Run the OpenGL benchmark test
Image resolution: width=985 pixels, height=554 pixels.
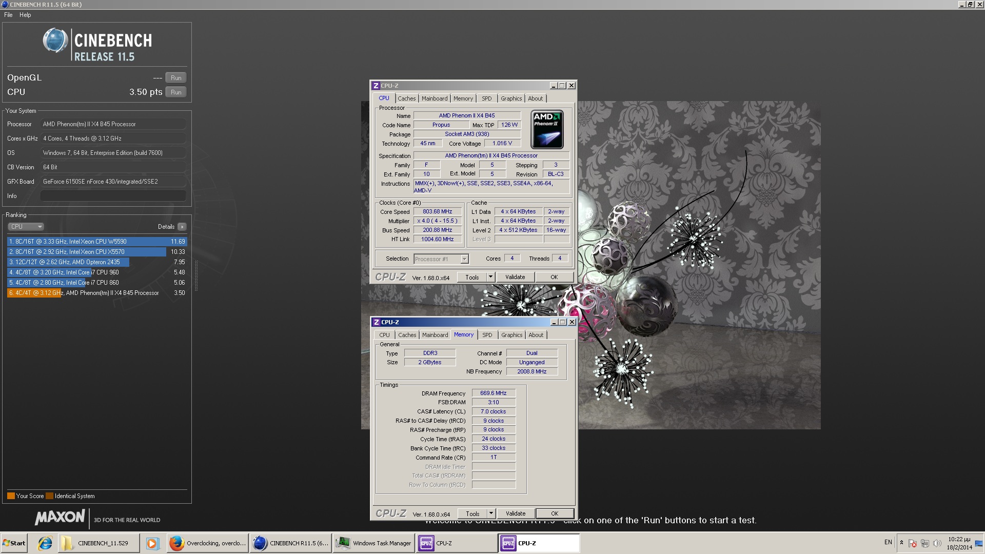[x=176, y=78]
